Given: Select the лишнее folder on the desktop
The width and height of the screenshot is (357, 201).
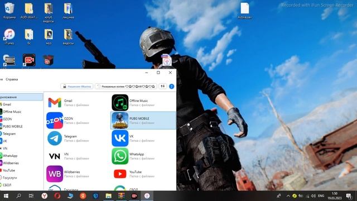Looking at the screenshot, I should pyautogui.click(x=68, y=11).
